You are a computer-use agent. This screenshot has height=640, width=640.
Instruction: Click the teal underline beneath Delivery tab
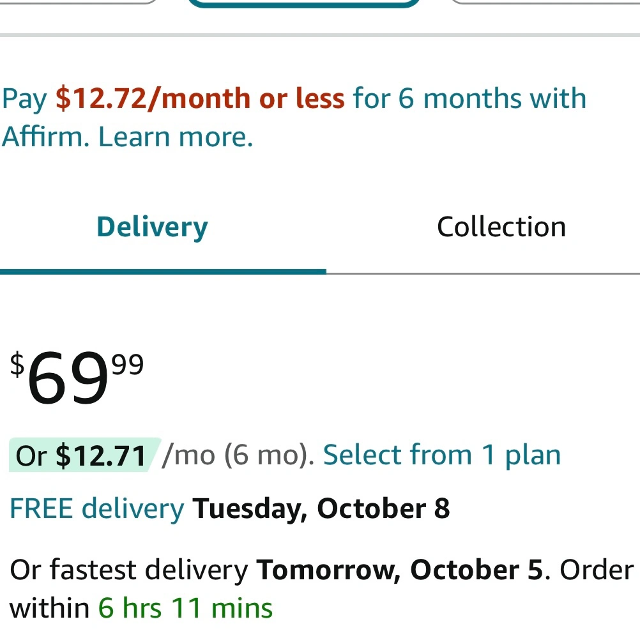point(163,271)
